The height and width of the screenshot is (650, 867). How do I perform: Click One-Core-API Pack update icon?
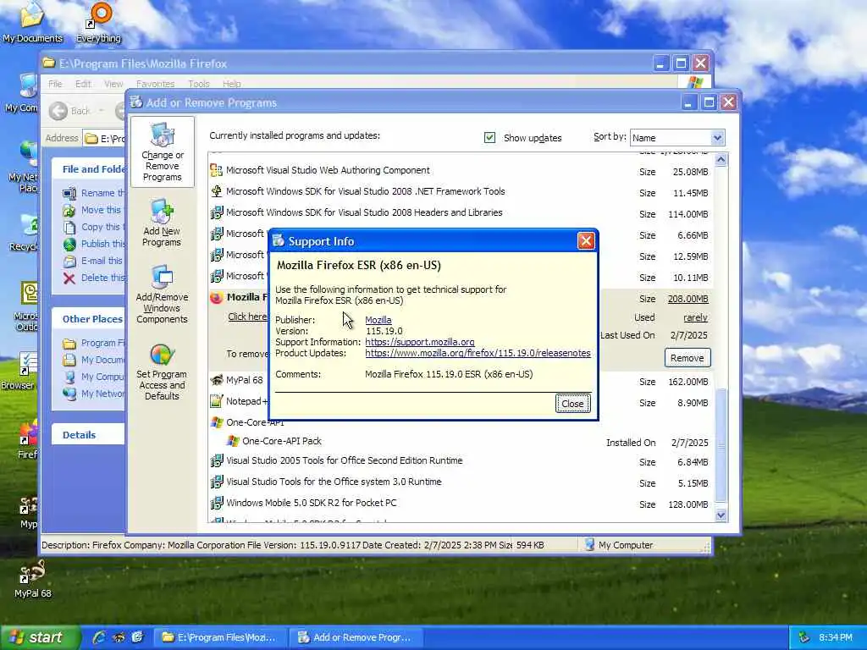click(233, 441)
